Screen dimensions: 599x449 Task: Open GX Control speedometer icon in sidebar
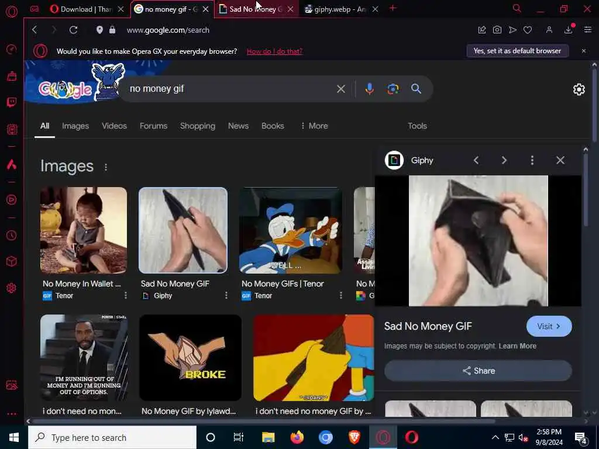(12, 49)
